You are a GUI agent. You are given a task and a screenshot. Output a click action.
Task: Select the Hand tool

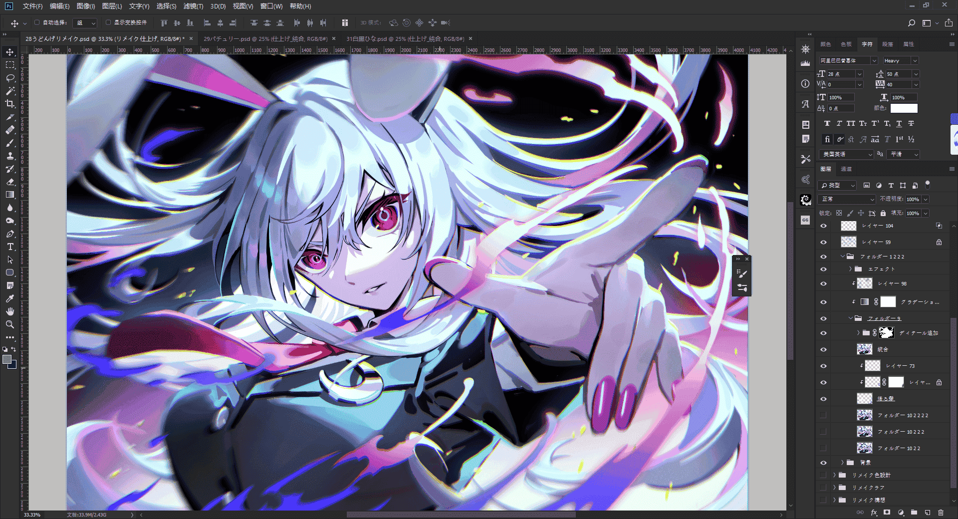10,311
